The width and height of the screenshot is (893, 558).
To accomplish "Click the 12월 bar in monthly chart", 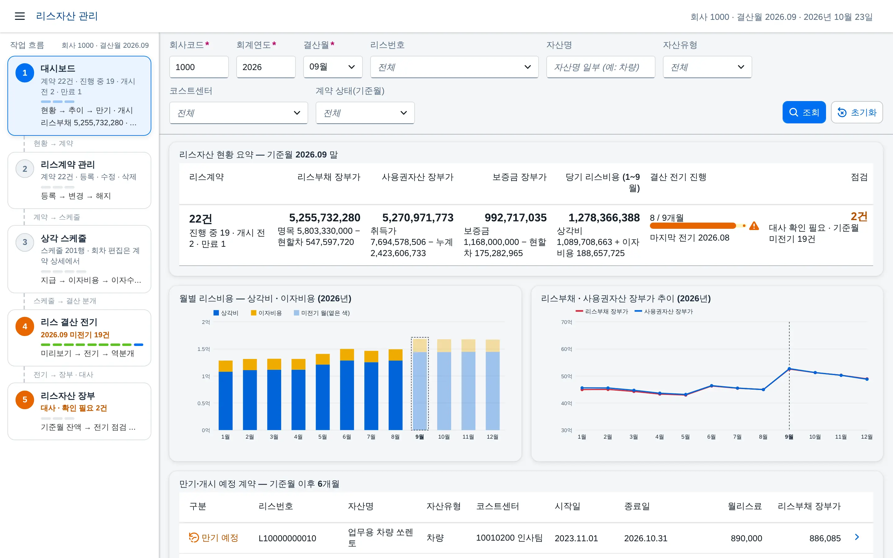I will coord(493,384).
